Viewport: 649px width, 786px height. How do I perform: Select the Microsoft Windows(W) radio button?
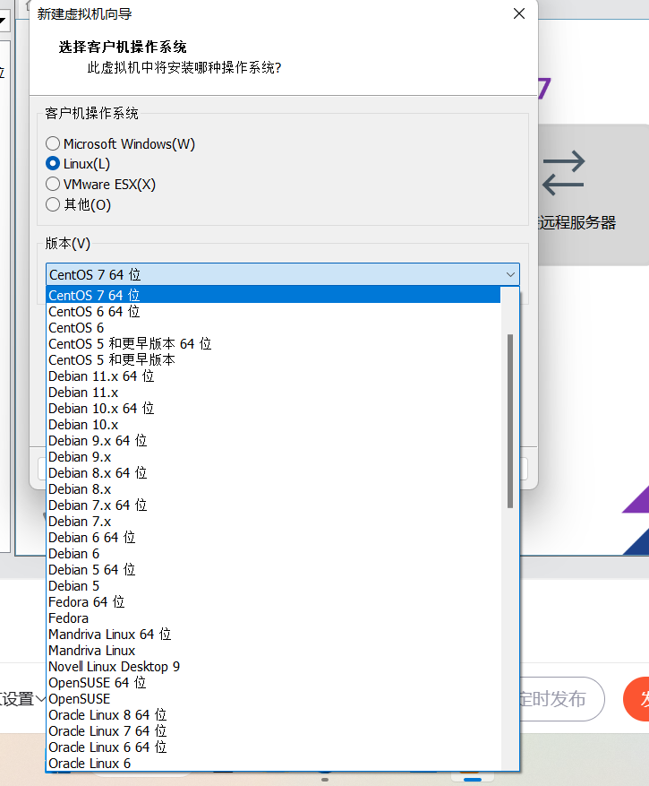tap(53, 144)
